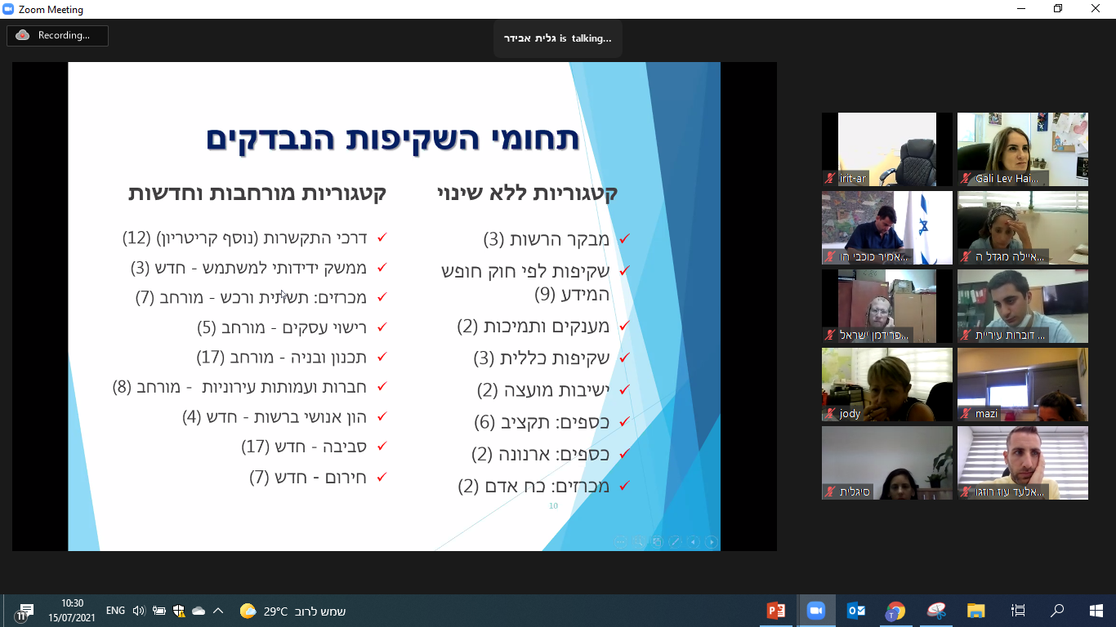Select the jody participant video tile
Image resolution: width=1116 pixels, height=627 pixels.
point(886,385)
